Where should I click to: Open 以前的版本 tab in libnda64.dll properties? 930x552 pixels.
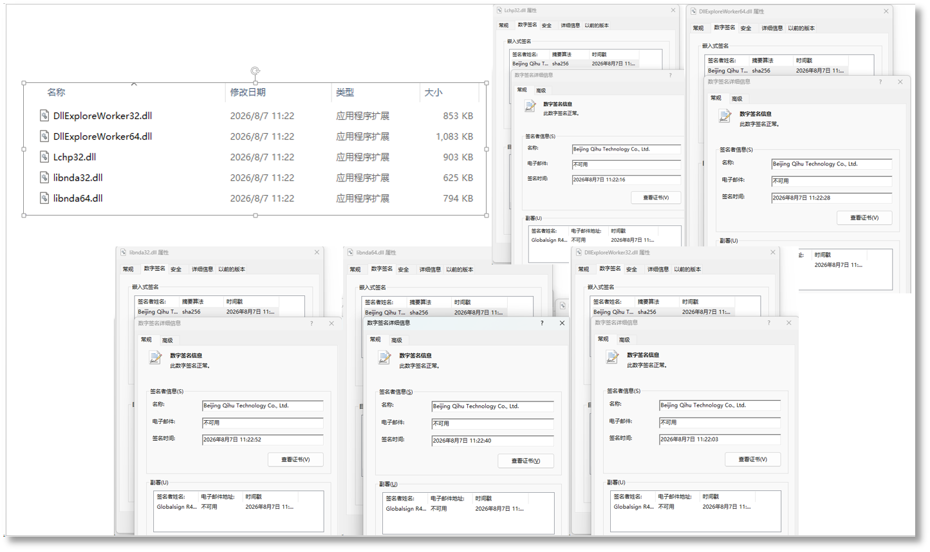[460, 270]
